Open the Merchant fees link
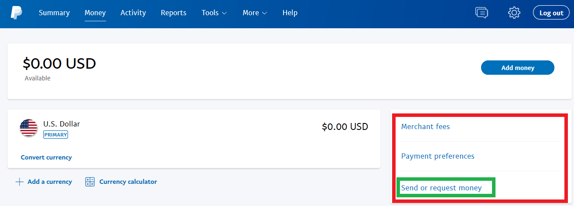Image resolution: width=574 pixels, height=206 pixels. tap(425, 126)
